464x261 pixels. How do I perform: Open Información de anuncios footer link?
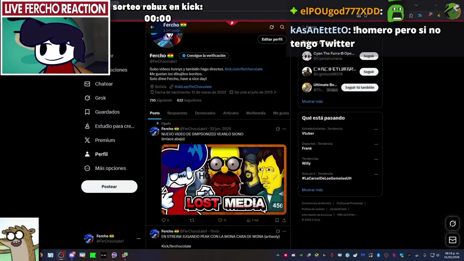tap(317, 215)
